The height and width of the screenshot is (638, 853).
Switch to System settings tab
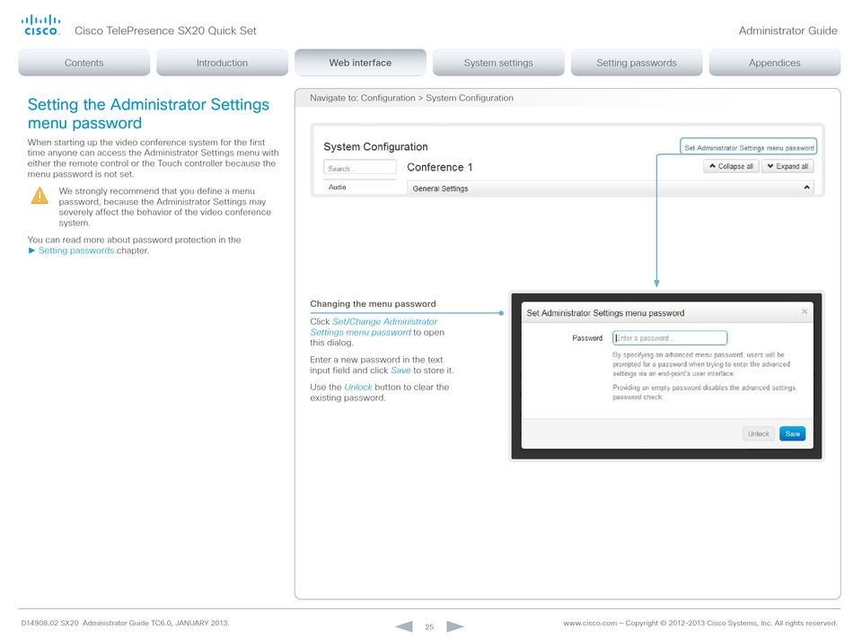click(x=498, y=63)
